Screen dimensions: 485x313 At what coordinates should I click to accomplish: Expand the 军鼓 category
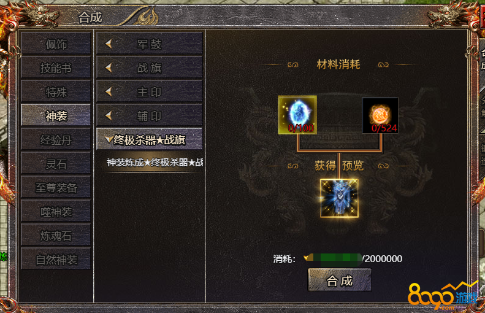(x=150, y=44)
